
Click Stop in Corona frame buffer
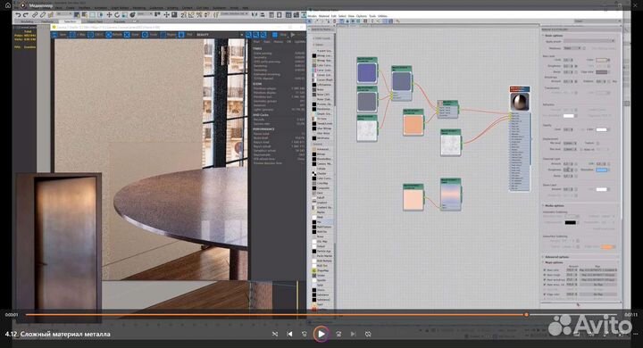280,35
